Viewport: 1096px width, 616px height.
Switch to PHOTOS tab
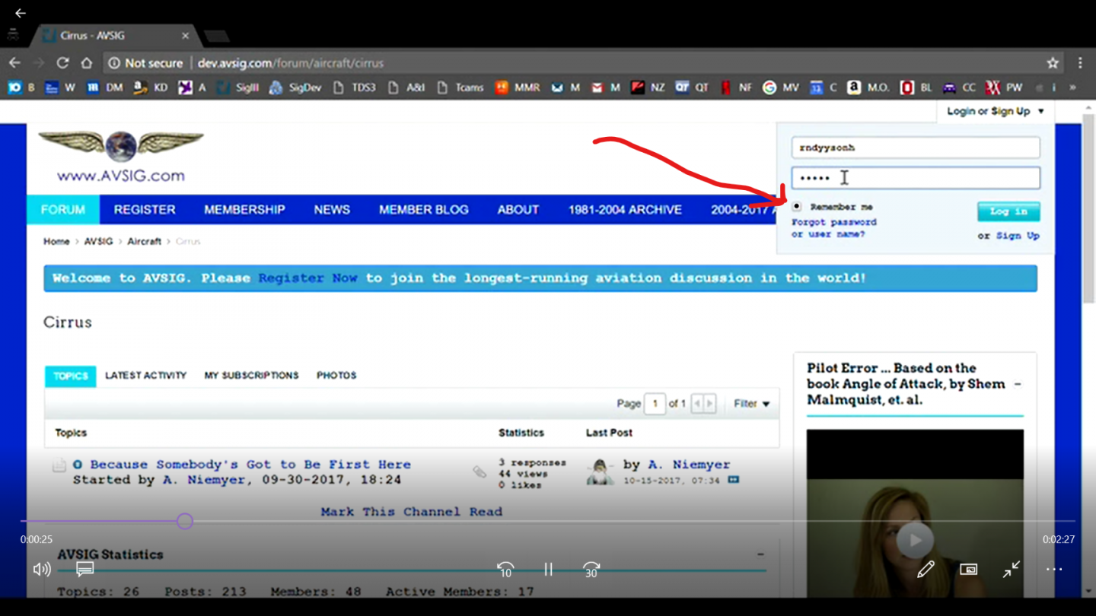tap(336, 376)
